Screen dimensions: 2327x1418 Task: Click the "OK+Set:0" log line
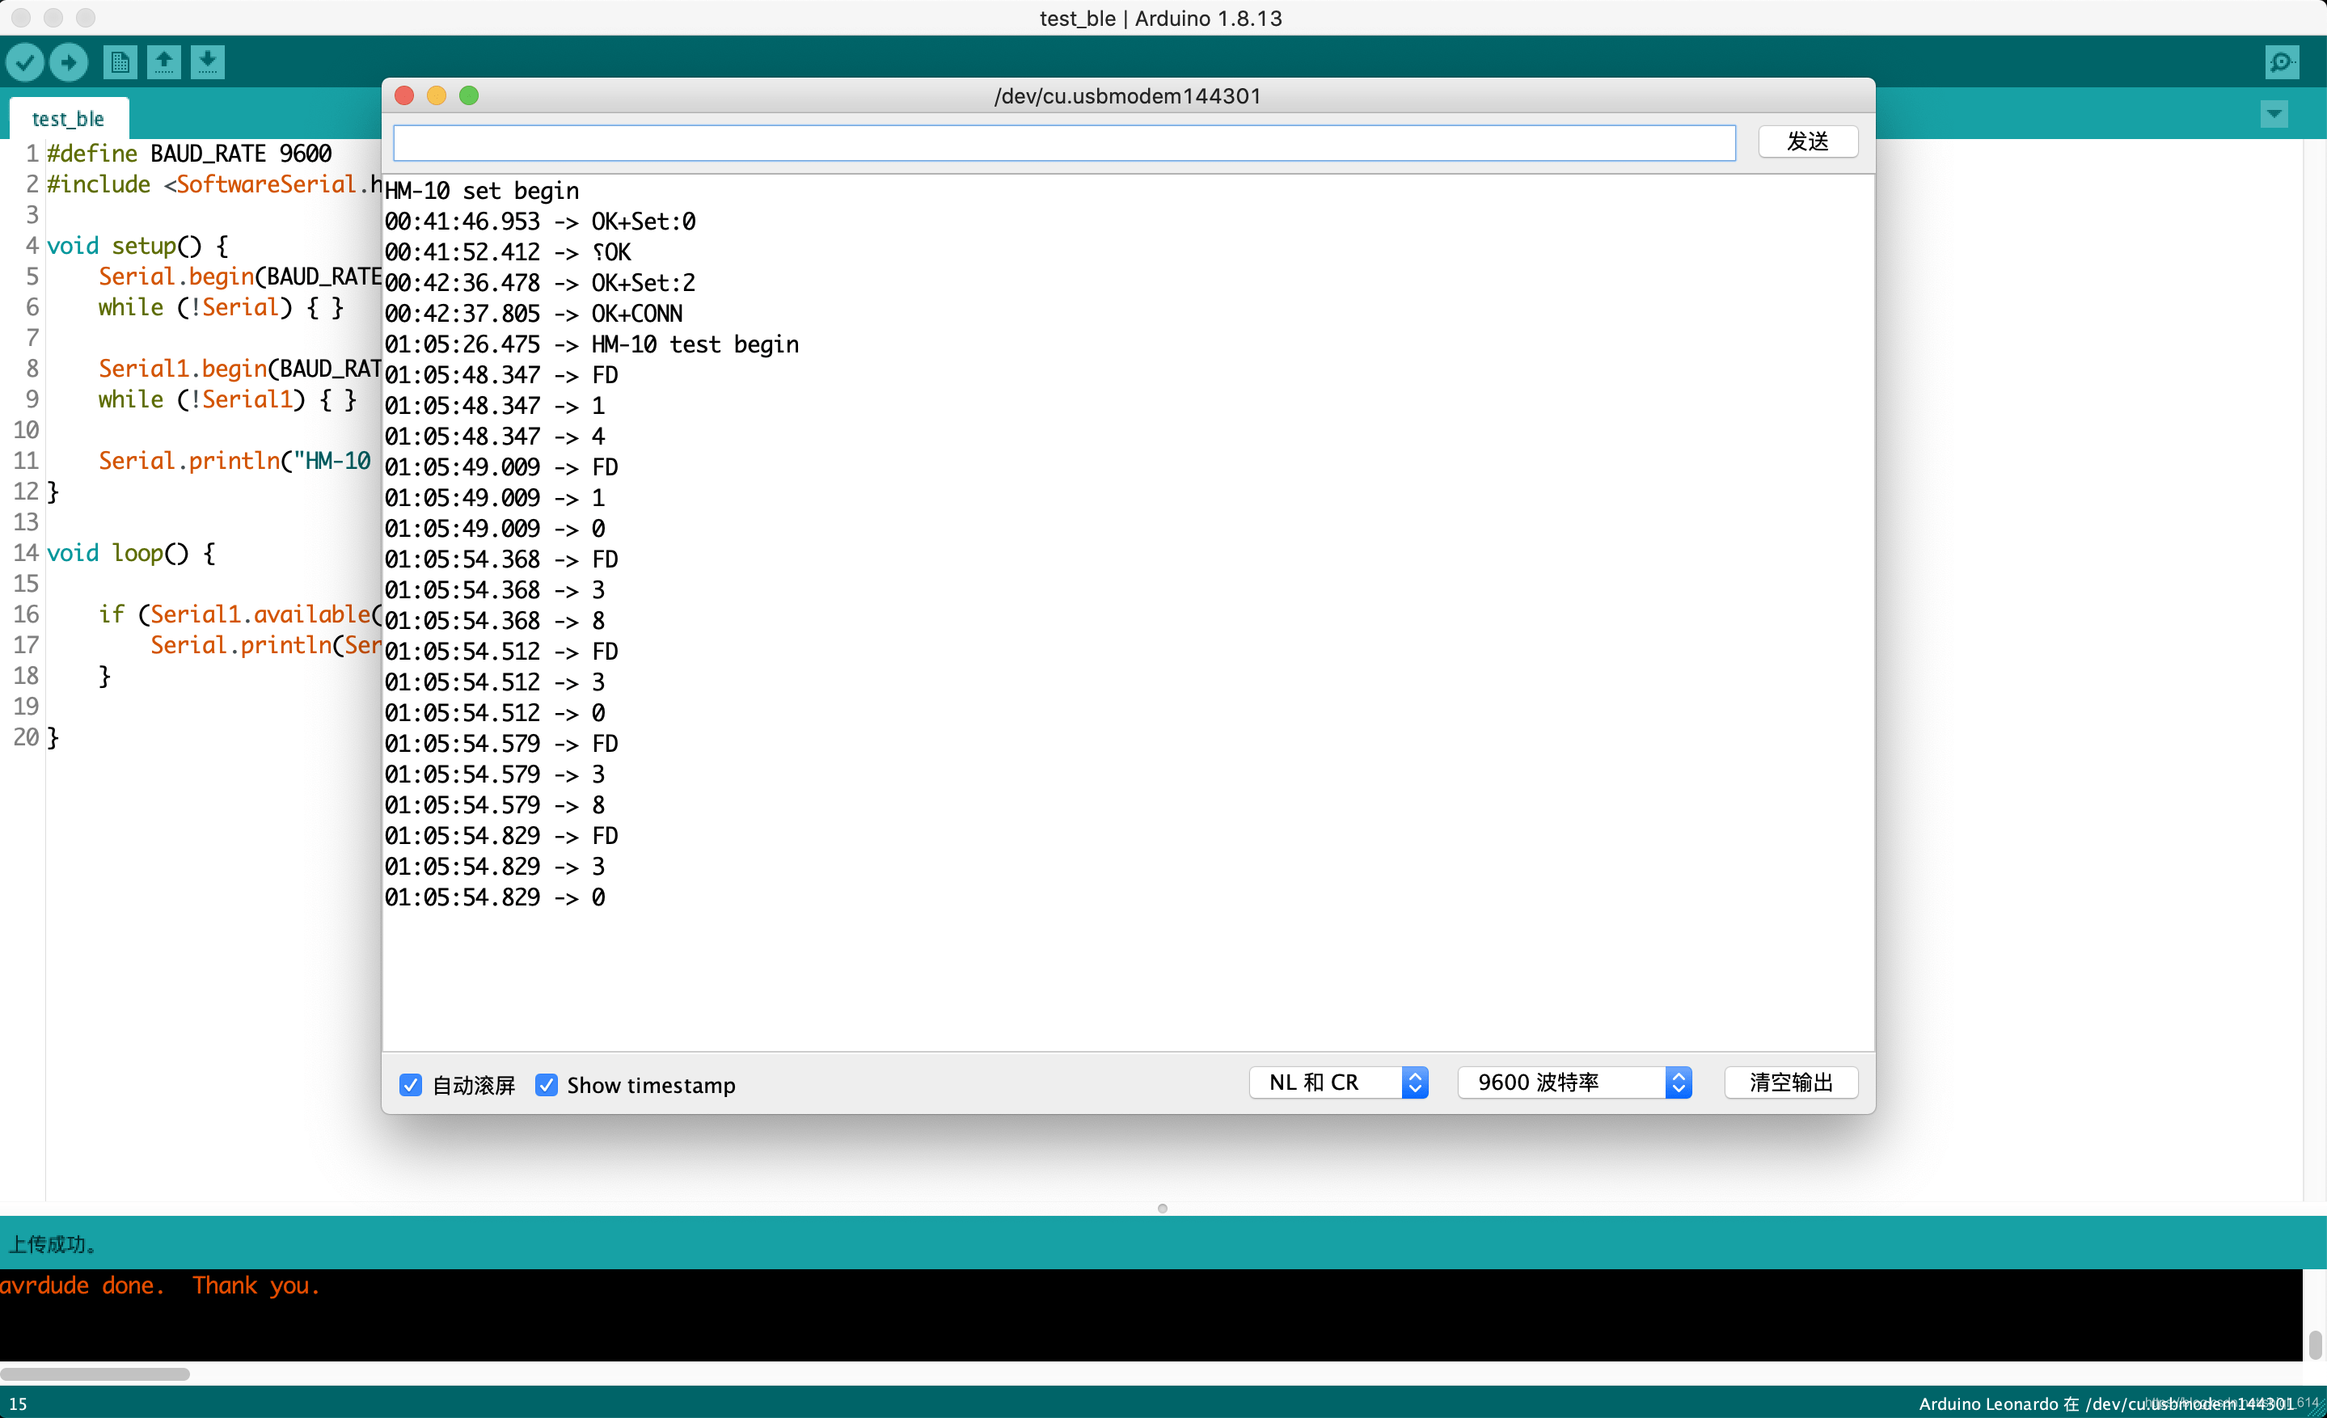(540, 222)
